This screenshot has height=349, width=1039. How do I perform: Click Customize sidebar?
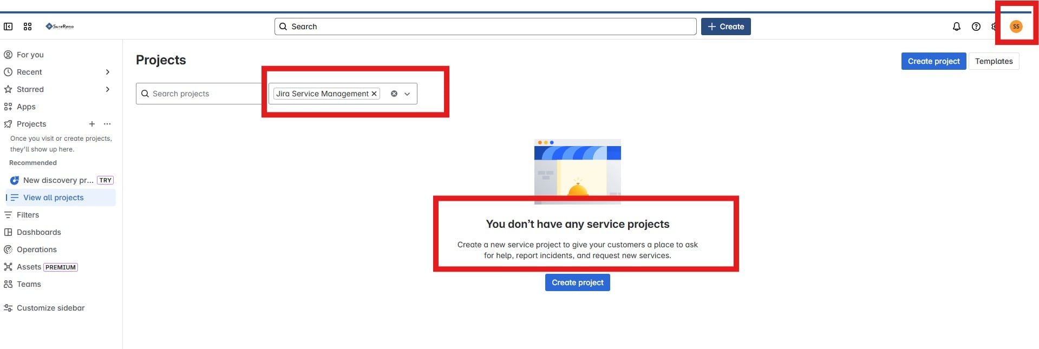click(50, 308)
